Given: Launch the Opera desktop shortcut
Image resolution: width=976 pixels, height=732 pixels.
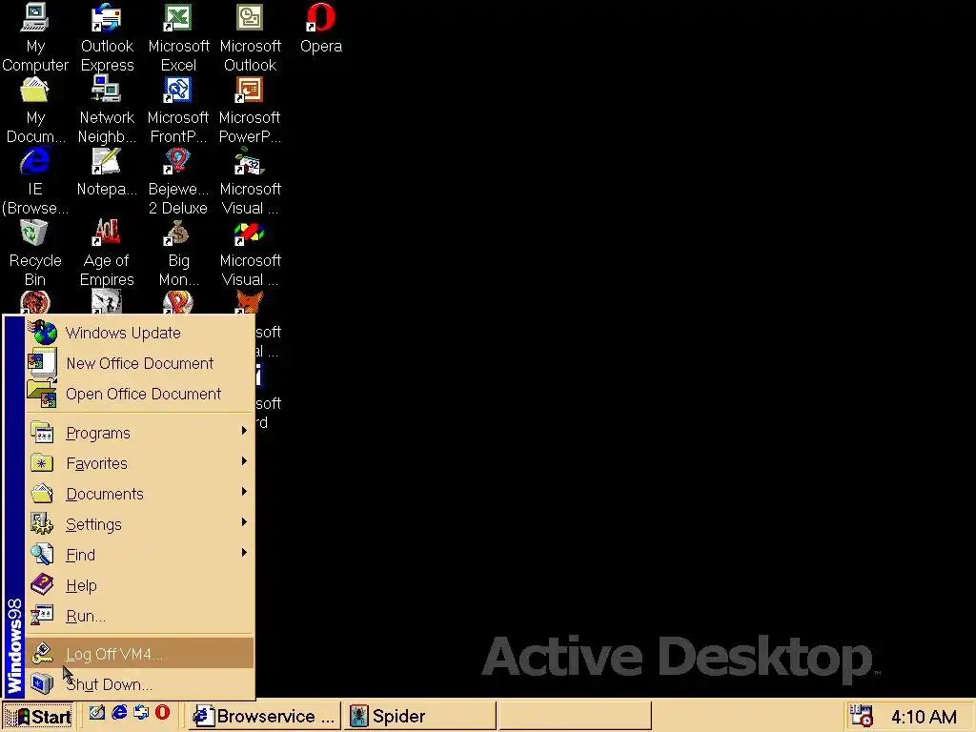Looking at the screenshot, I should [321, 28].
